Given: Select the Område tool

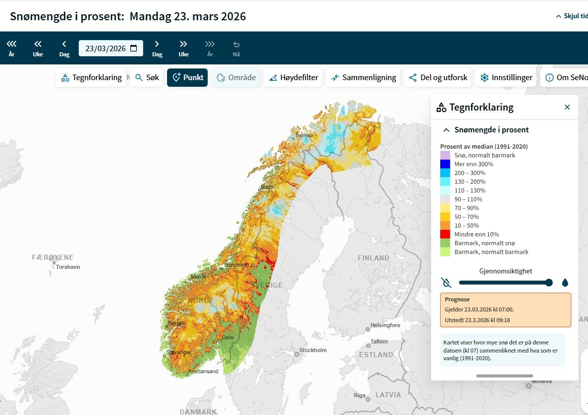Looking at the screenshot, I should point(236,78).
